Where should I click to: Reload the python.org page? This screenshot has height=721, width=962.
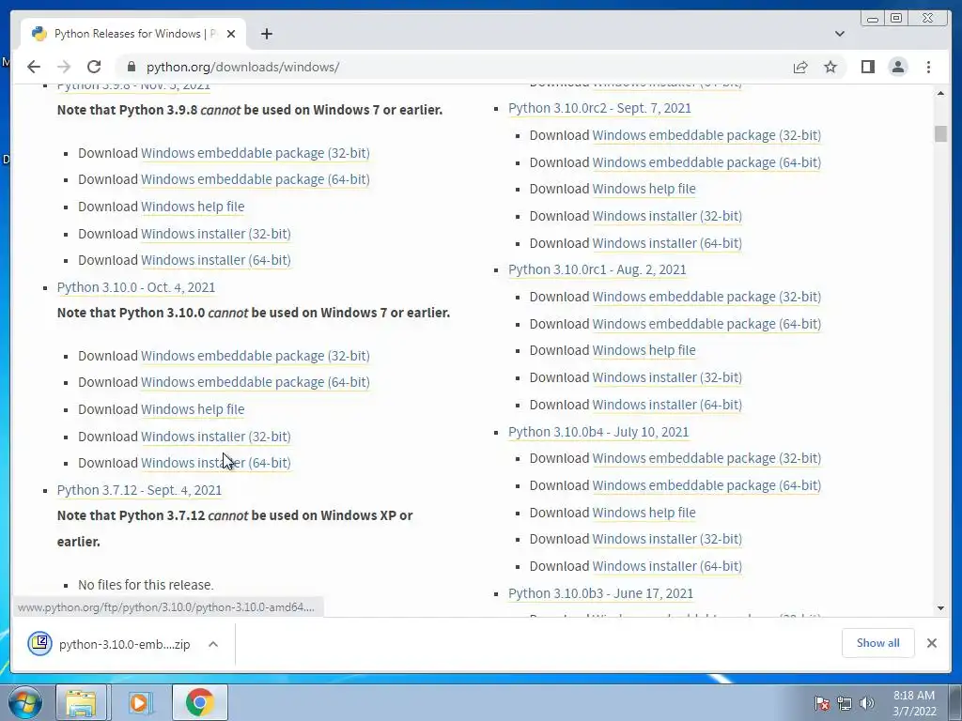point(94,67)
